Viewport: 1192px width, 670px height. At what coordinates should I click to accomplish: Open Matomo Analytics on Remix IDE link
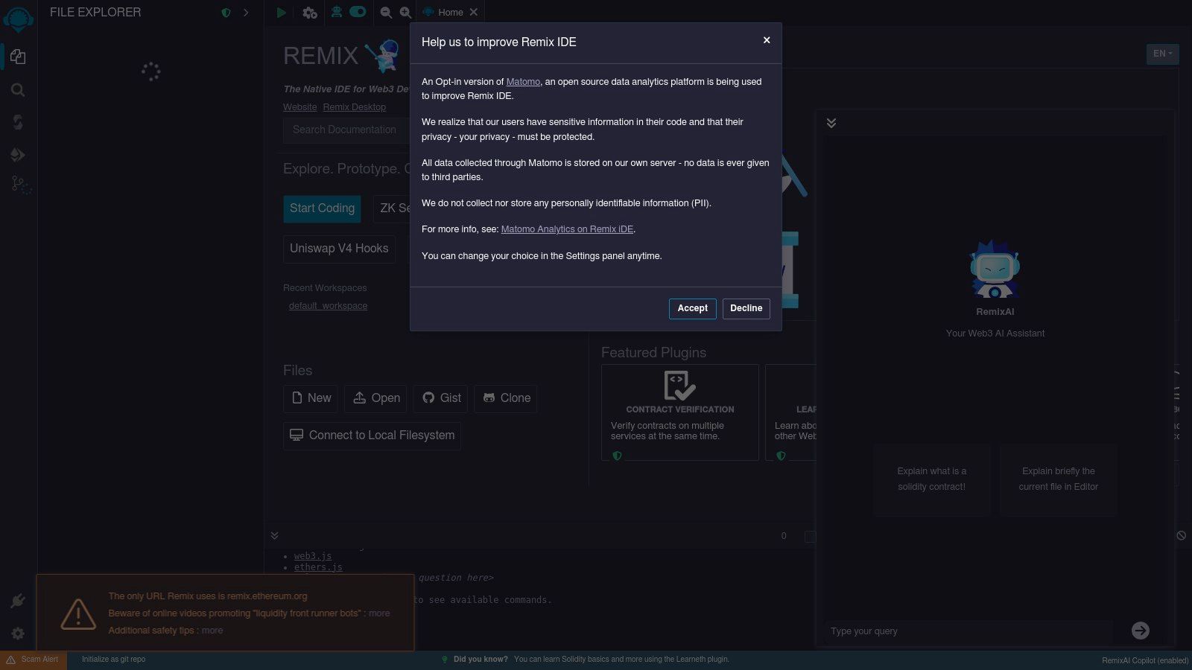point(567,229)
